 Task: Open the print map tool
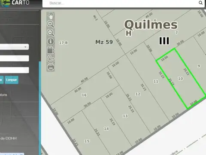(x=51, y=67)
